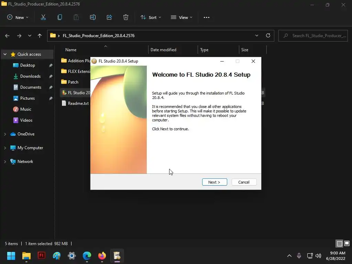352x264 pixels.
Task: Open recent locations chevron dropdown
Action: pos(30,36)
